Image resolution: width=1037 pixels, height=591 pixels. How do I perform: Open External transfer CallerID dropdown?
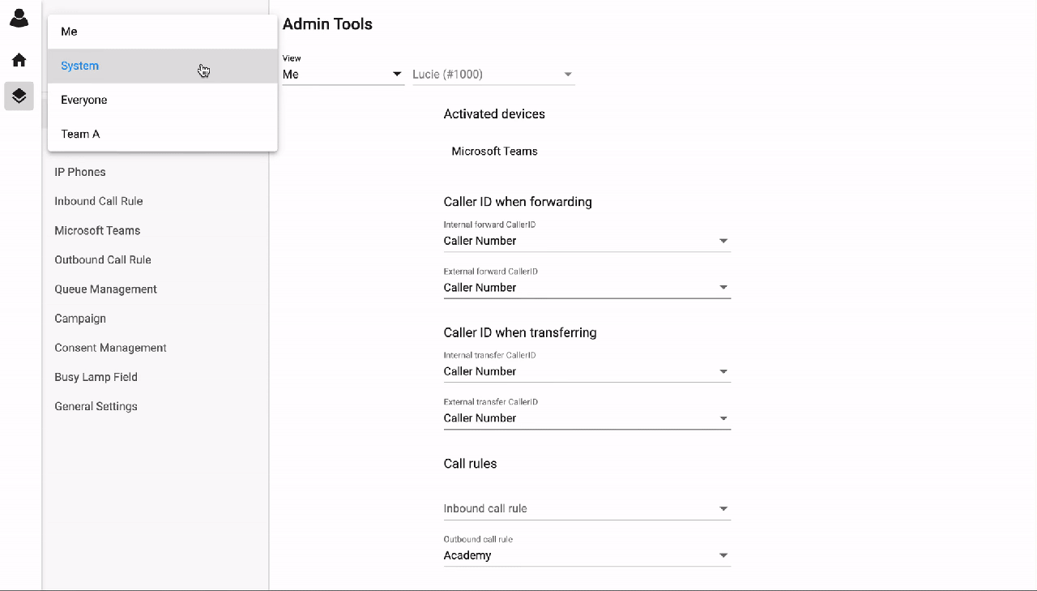(x=587, y=418)
